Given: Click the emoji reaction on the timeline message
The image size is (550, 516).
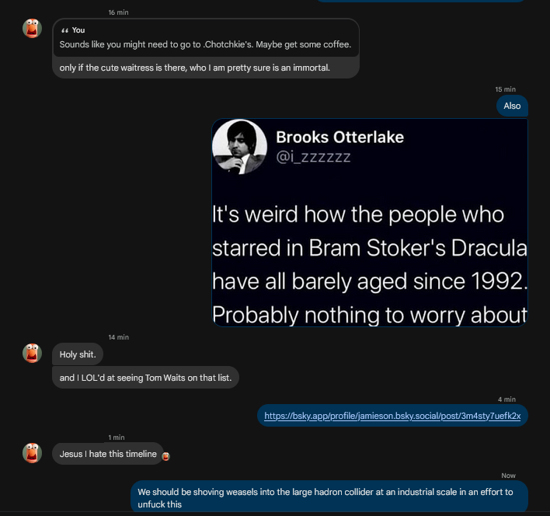Looking at the screenshot, I should click(165, 456).
